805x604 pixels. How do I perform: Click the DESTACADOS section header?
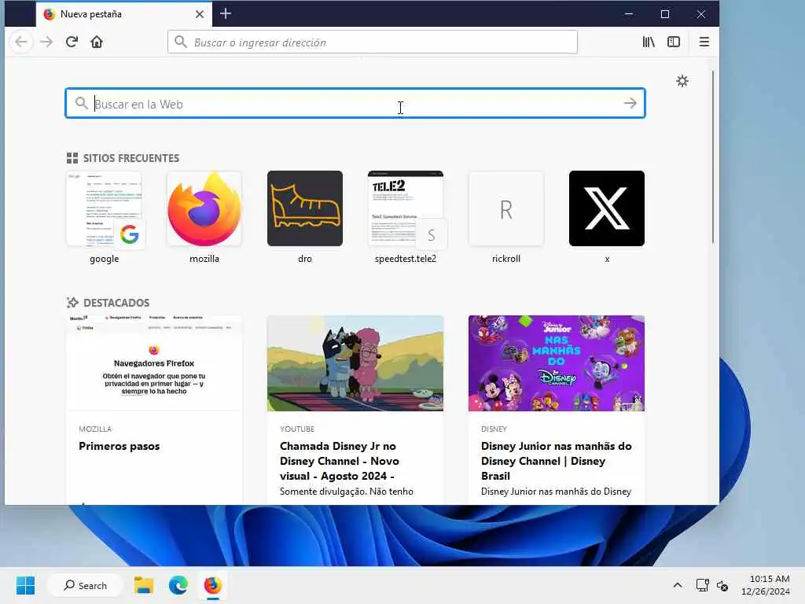click(108, 303)
